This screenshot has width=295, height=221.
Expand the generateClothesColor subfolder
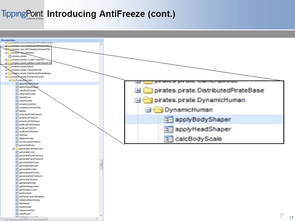13,149
